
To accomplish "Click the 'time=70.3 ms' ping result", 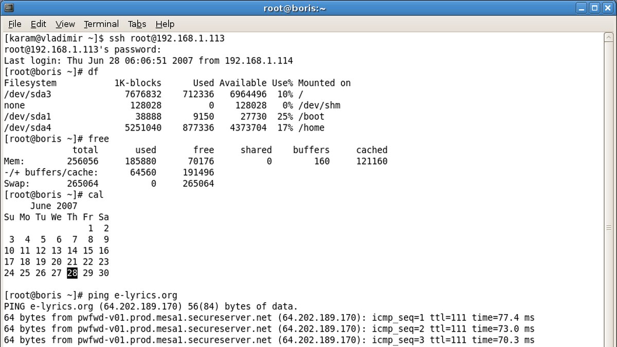I will coord(502,340).
